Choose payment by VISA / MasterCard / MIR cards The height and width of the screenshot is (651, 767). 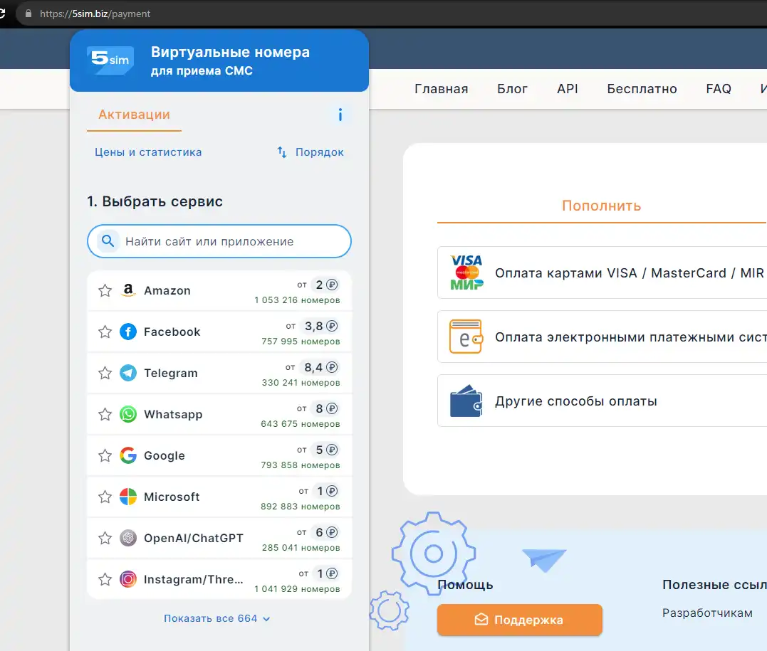pyautogui.click(x=602, y=272)
